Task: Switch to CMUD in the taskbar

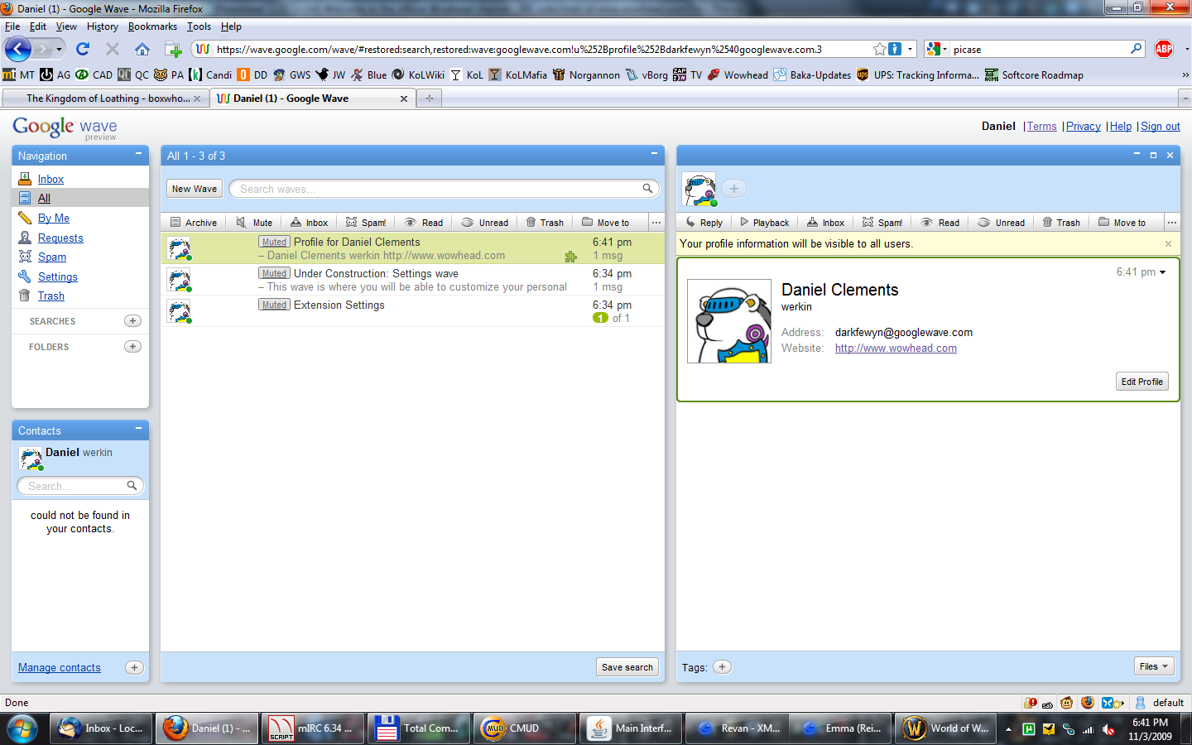Action: pyautogui.click(x=525, y=728)
